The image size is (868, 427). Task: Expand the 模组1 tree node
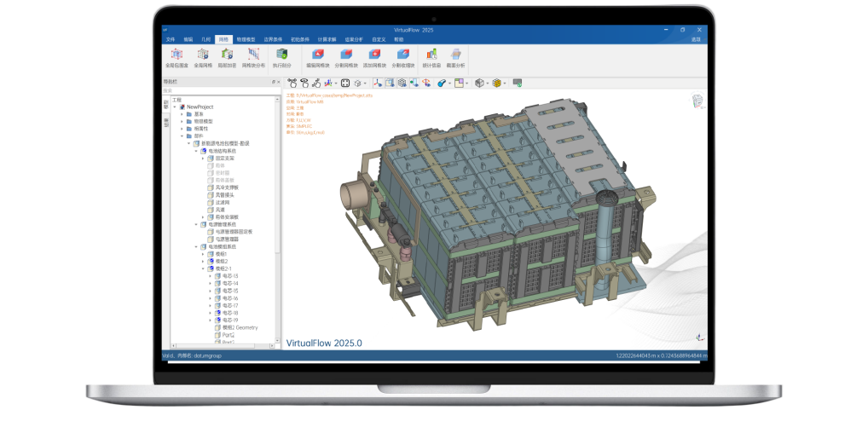point(203,254)
